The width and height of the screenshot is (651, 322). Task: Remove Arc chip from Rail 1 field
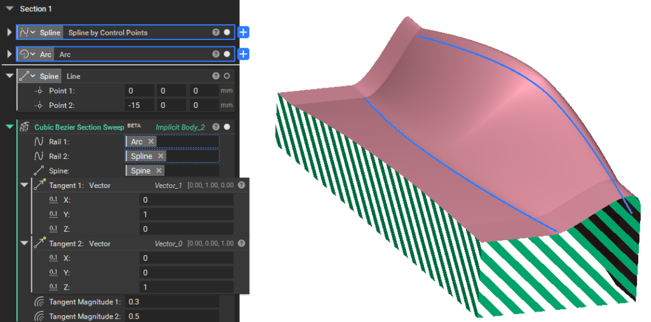click(x=151, y=142)
